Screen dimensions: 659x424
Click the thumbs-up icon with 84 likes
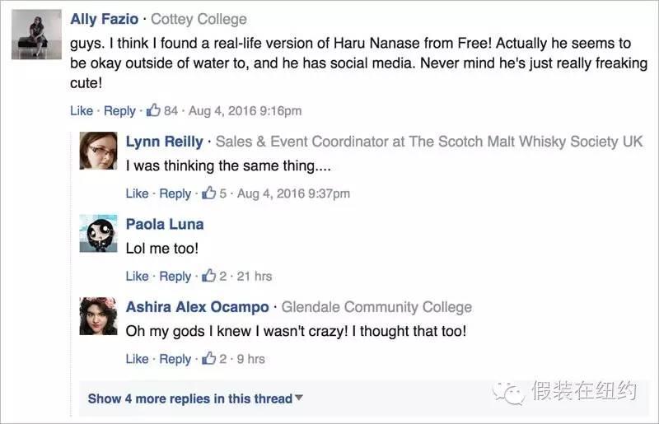tap(154, 110)
